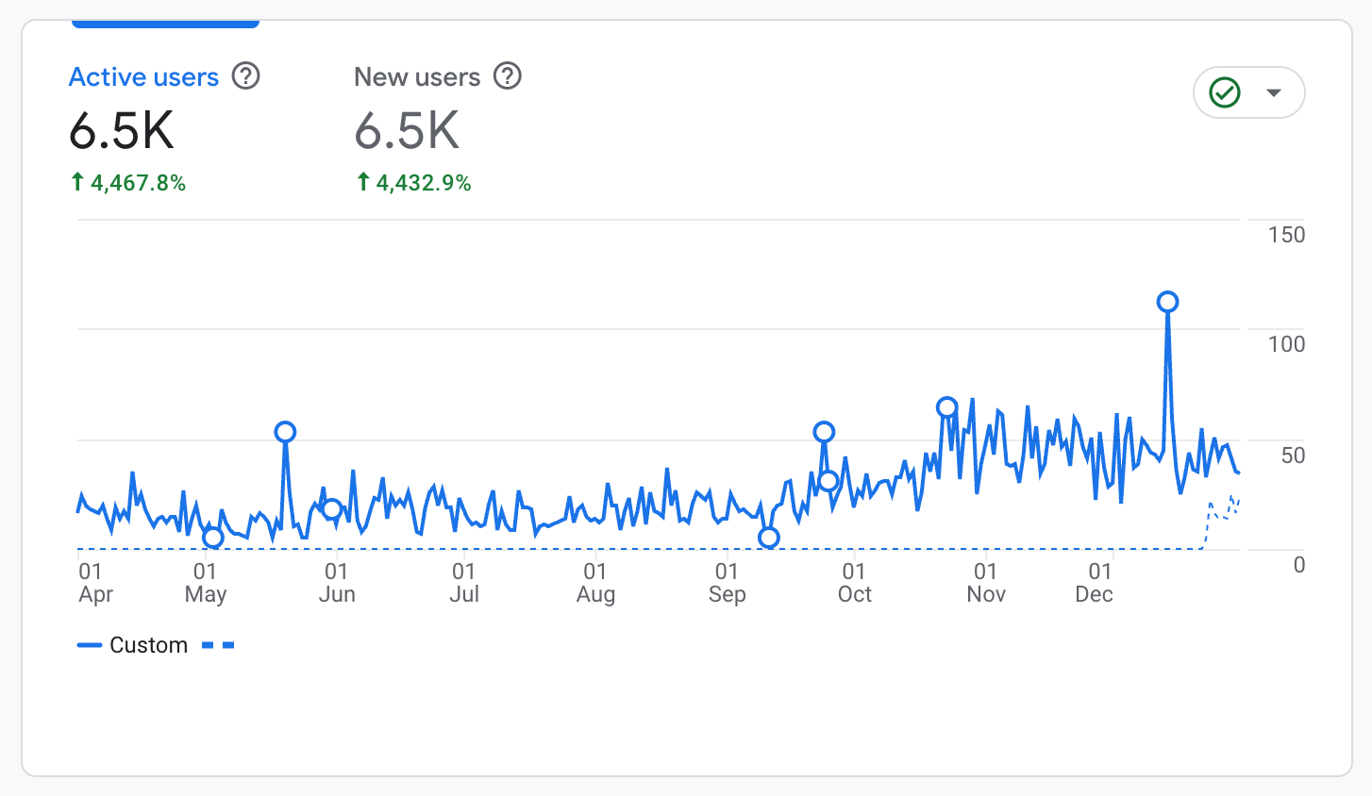Select the anomaly marker on the mid-December spike

coord(1168,301)
